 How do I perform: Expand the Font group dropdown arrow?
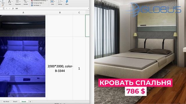[x=12, y=2]
